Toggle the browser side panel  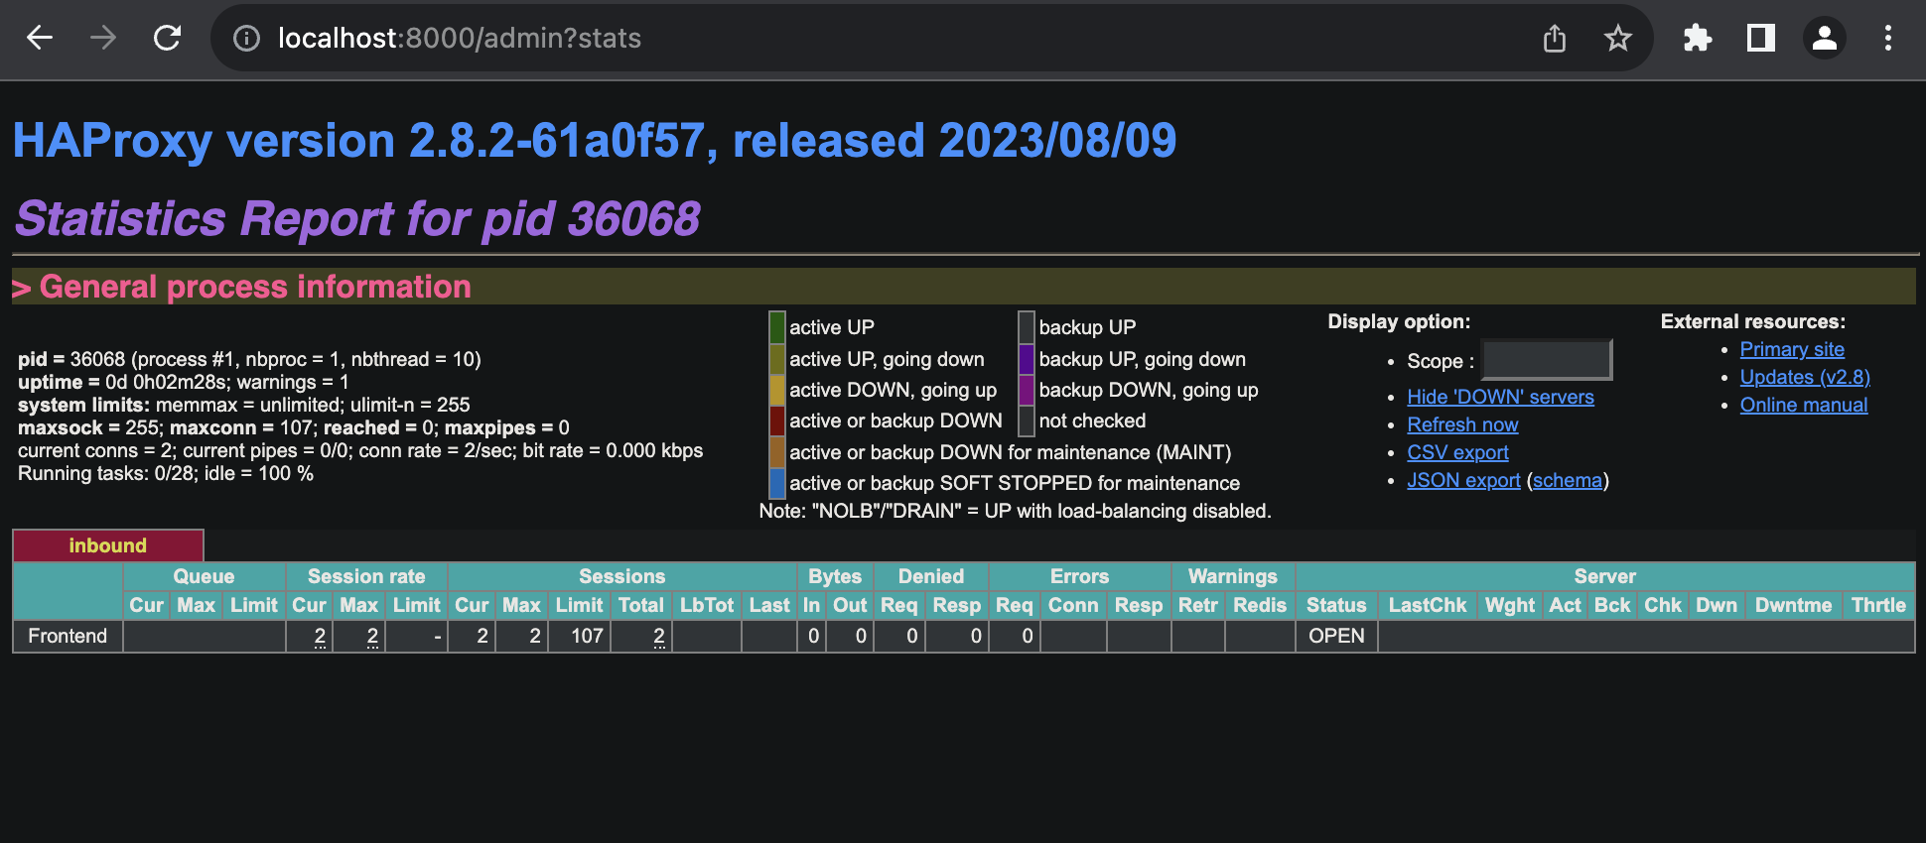pos(1761,38)
